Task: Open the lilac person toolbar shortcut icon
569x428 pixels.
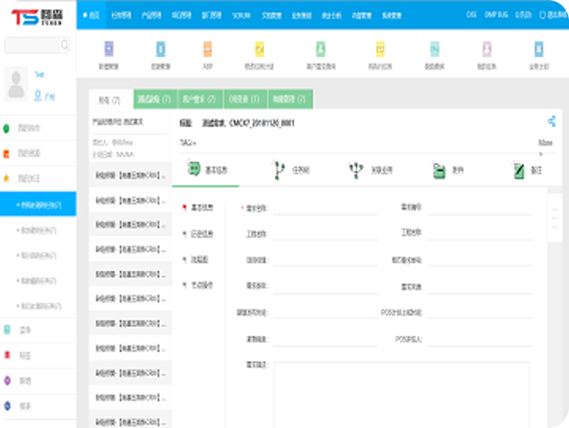Action: click(487, 49)
